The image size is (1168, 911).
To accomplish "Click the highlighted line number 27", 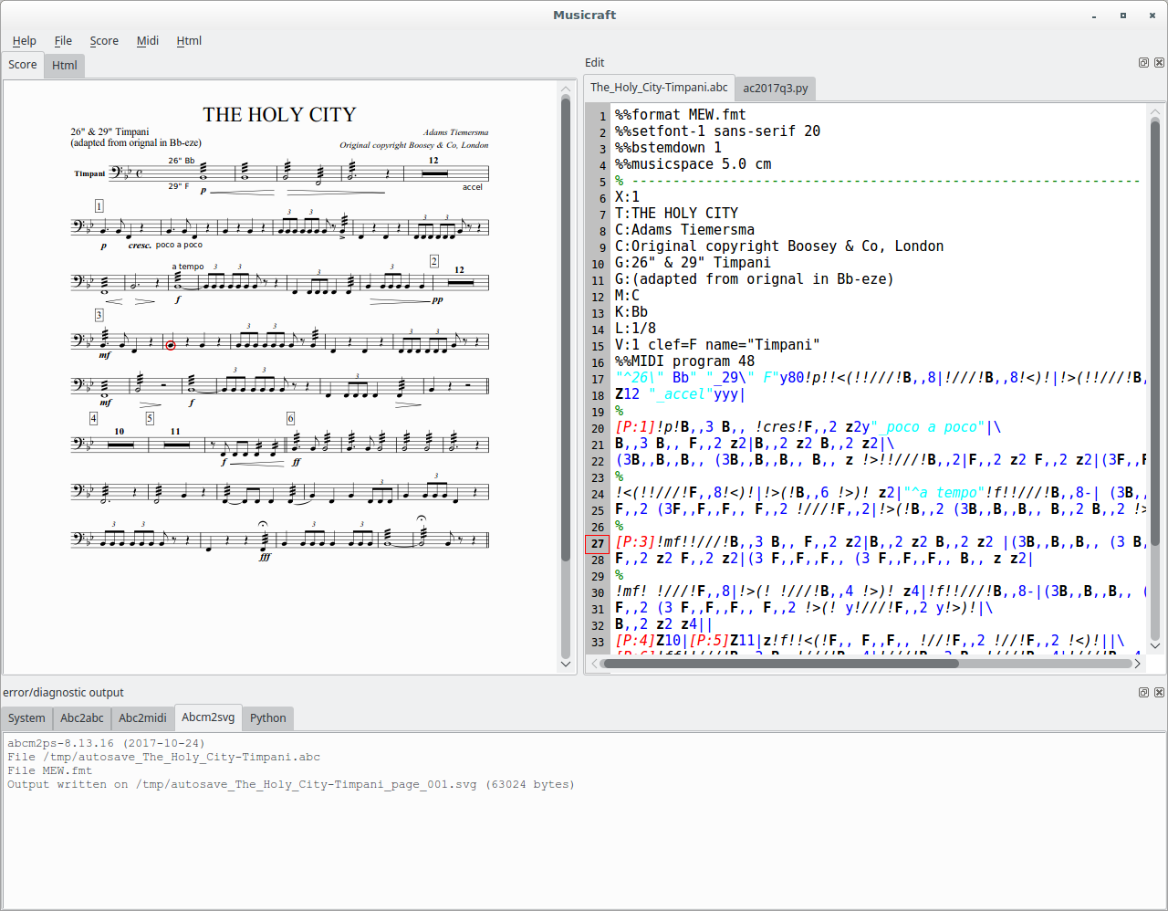I will (x=598, y=544).
